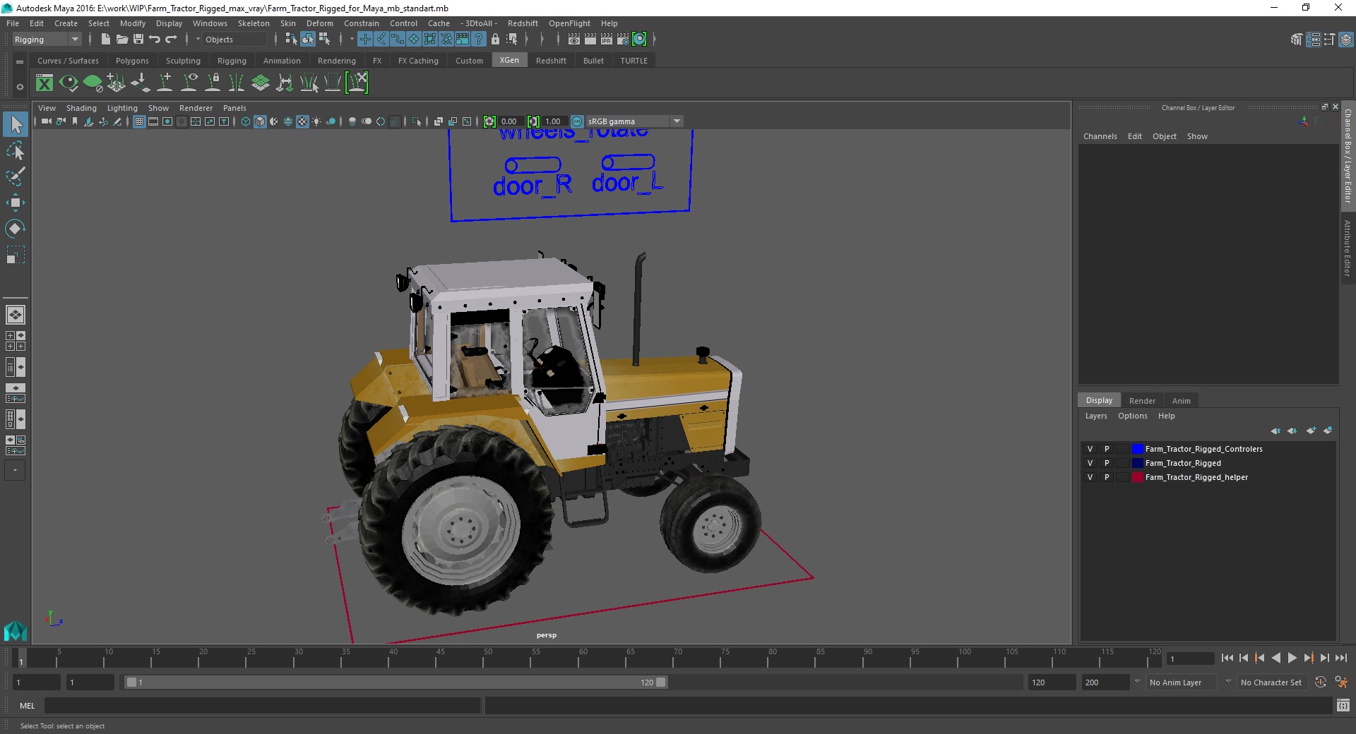Screen dimensions: 1356x734
Task: Click the Snap to Grids icon
Action: tap(365, 40)
